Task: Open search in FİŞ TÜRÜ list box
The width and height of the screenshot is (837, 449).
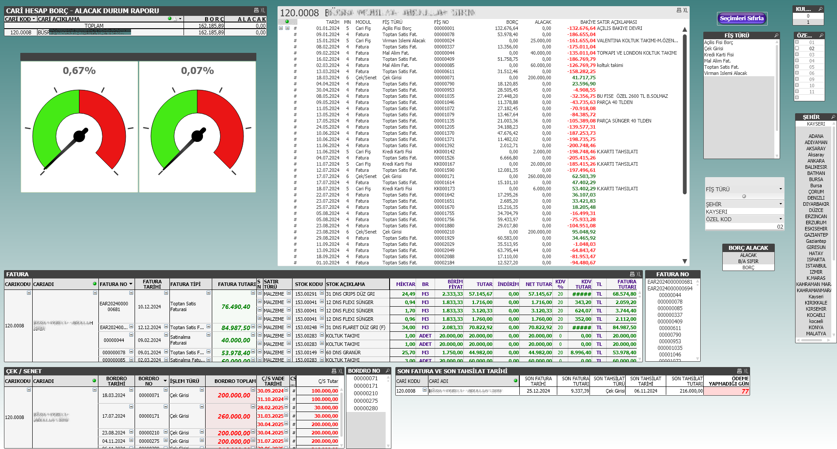Action: [776, 35]
